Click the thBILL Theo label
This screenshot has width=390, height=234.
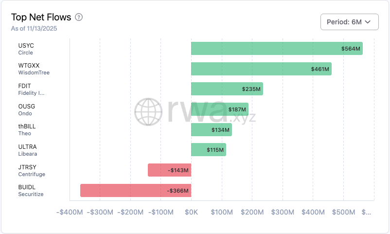point(27,130)
